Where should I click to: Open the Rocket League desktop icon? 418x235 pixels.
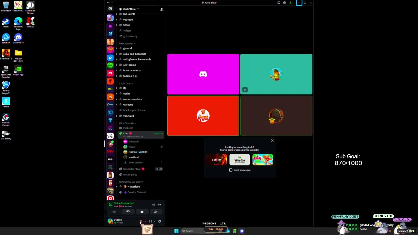(x=6, y=87)
